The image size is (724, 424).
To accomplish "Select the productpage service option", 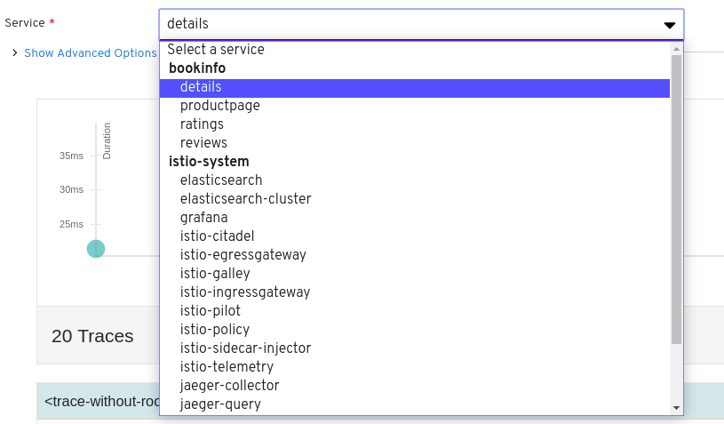I will pyautogui.click(x=415, y=105).
